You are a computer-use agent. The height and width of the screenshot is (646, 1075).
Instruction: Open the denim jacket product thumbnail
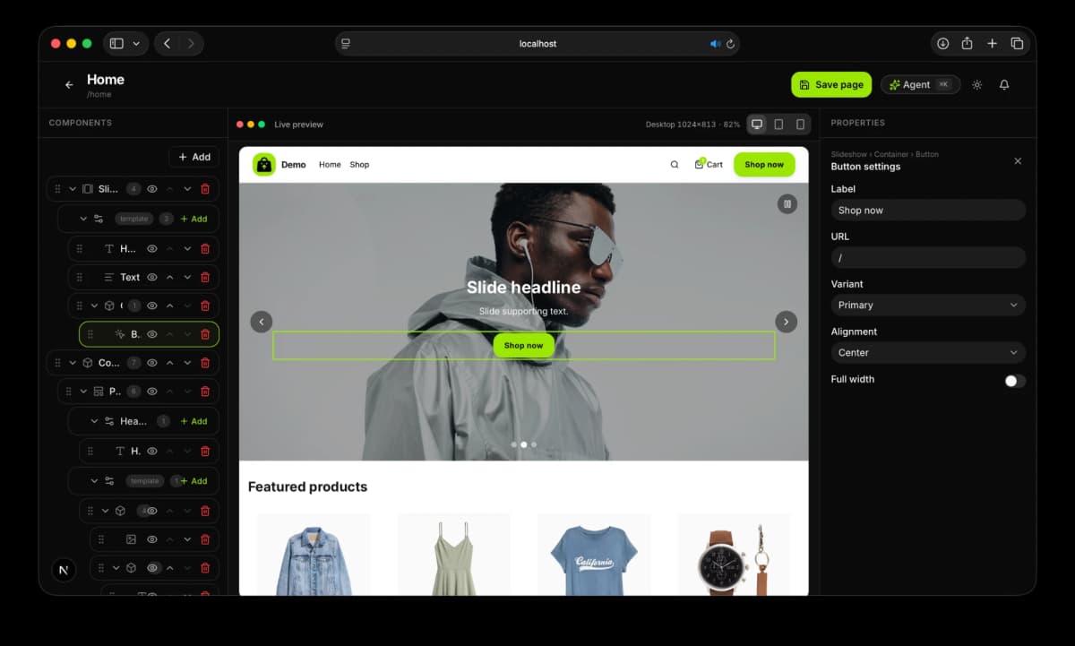click(x=314, y=555)
